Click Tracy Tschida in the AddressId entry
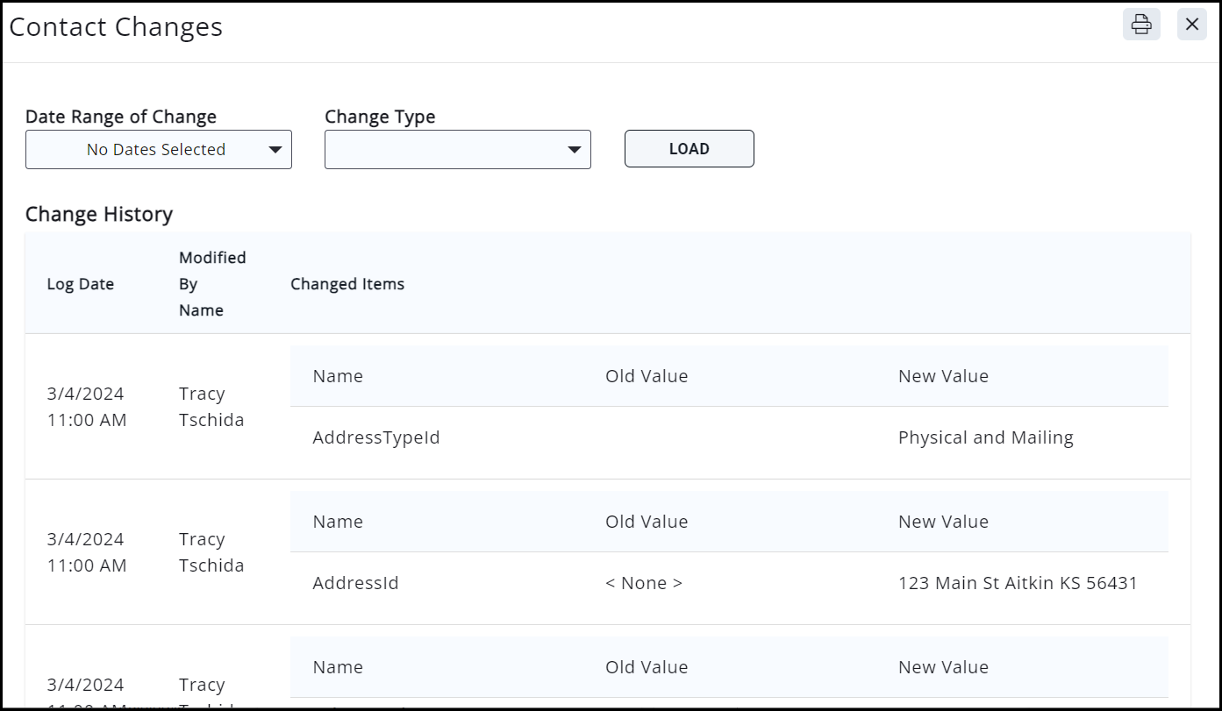The width and height of the screenshot is (1222, 711). (x=211, y=552)
